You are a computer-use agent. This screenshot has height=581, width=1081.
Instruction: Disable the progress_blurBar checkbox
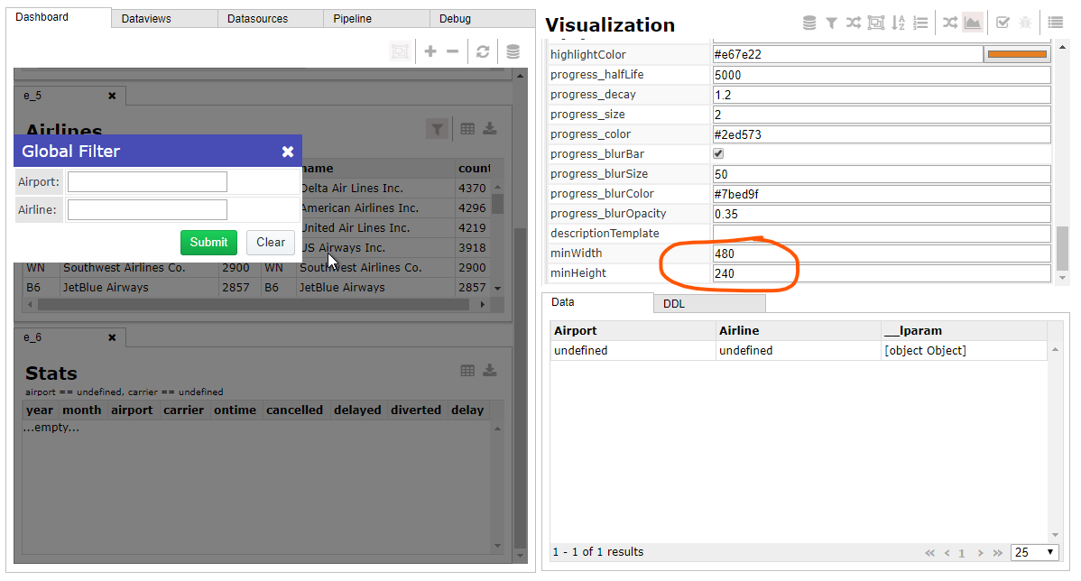click(718, 153)
